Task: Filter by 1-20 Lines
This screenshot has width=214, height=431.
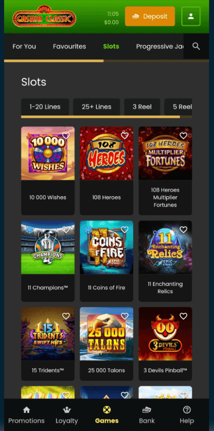Action: (x=45, y=106)
